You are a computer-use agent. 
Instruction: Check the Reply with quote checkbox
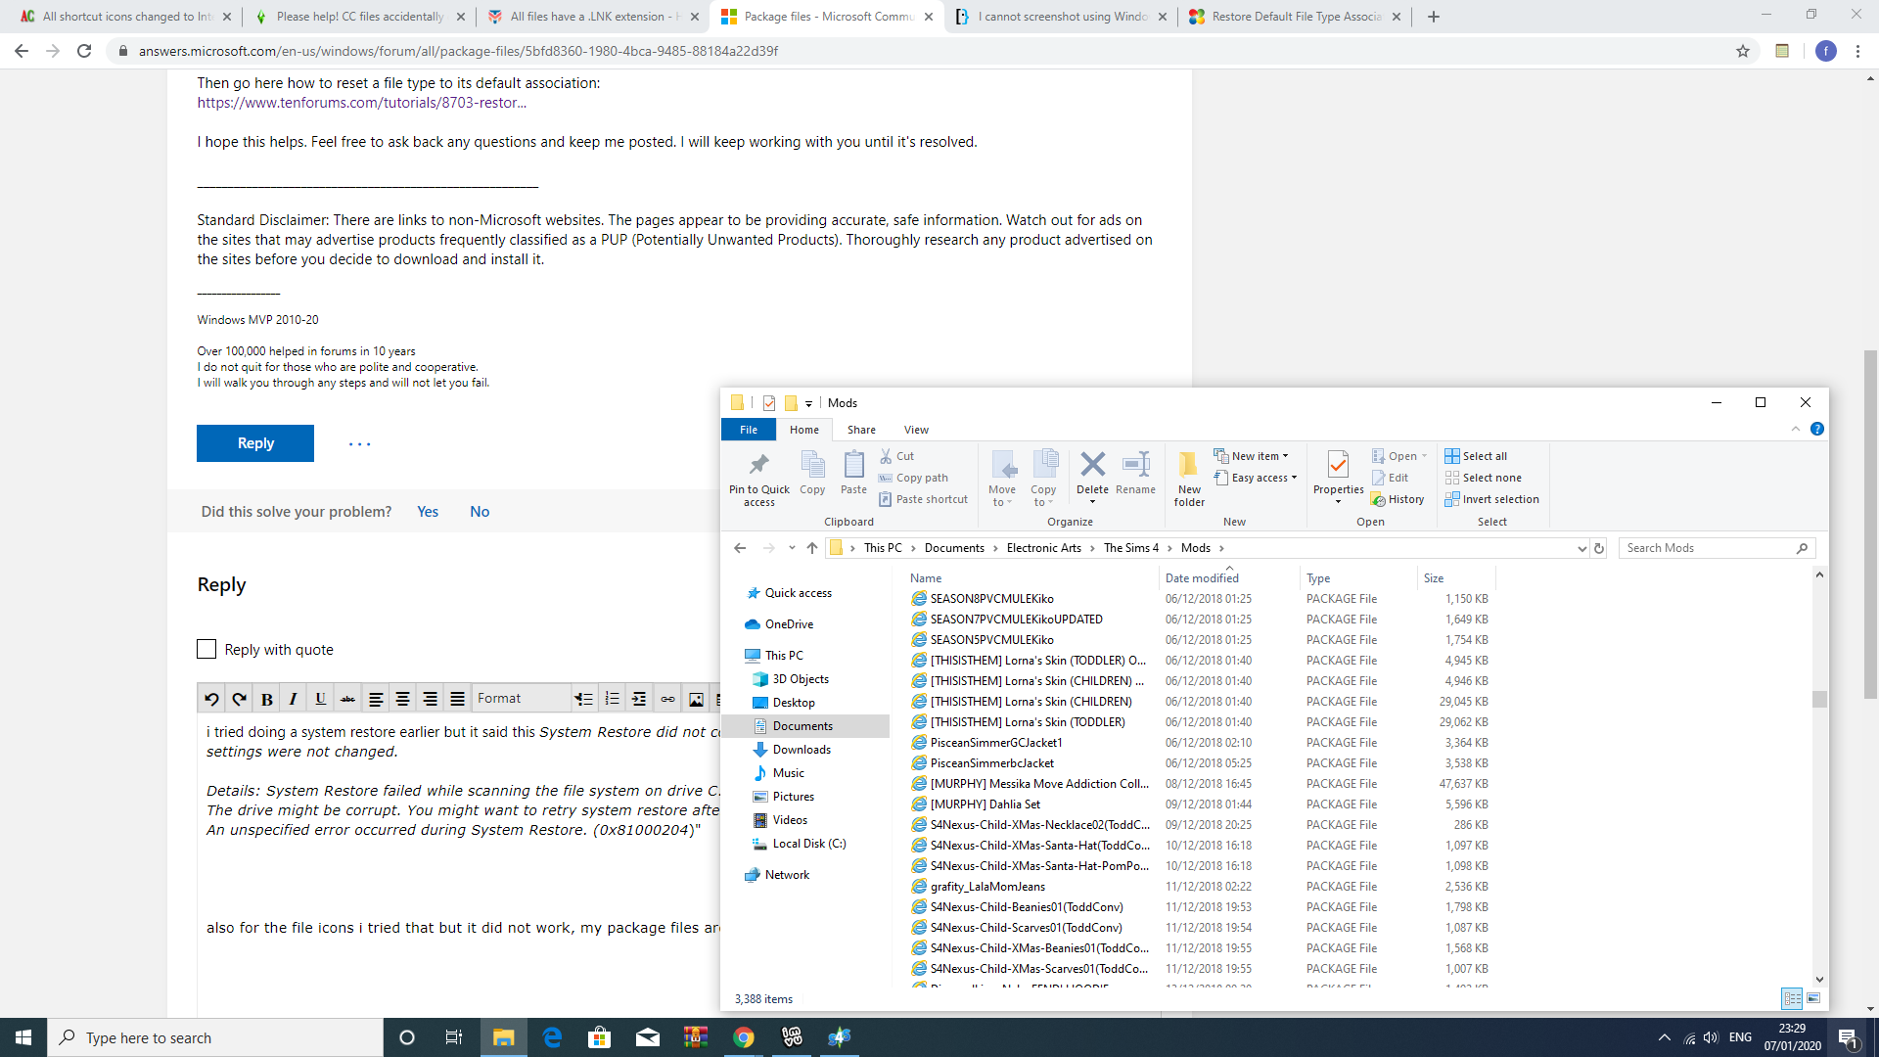(206, 649)
